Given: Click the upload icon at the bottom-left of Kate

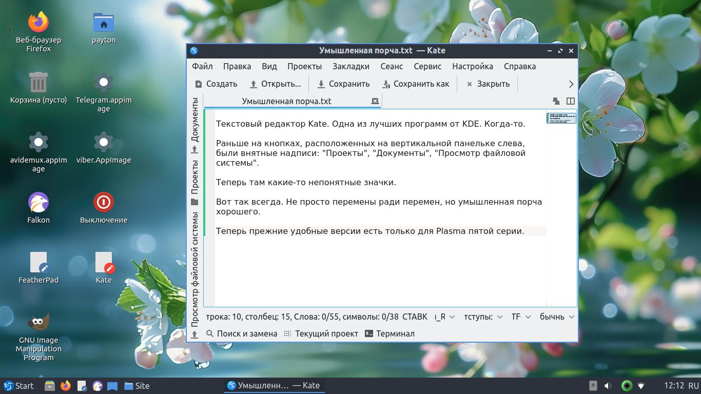Looking at the screenshot, I should pyautogui.click(x=194, y=334).
